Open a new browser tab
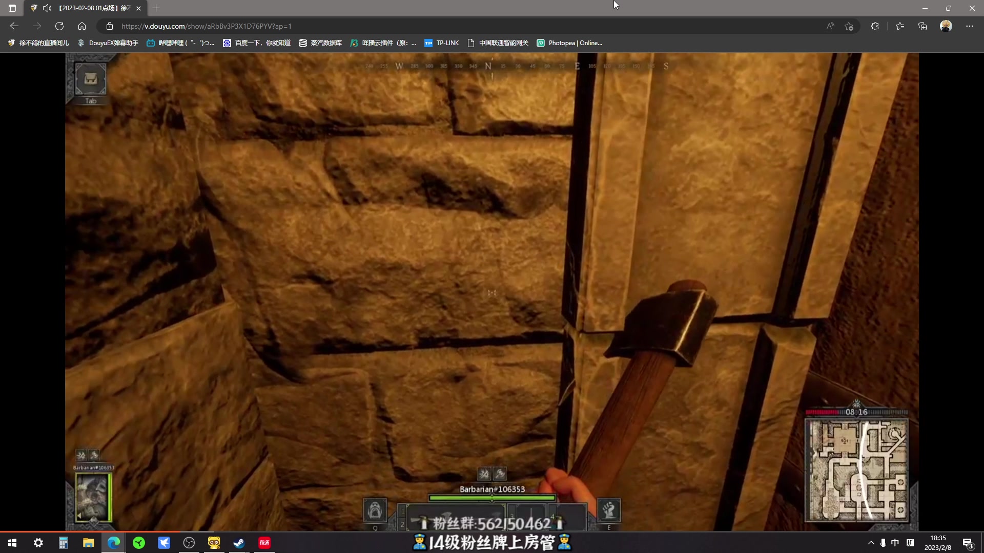The width and height of the screenshot is (984, 553). point(156,8)
